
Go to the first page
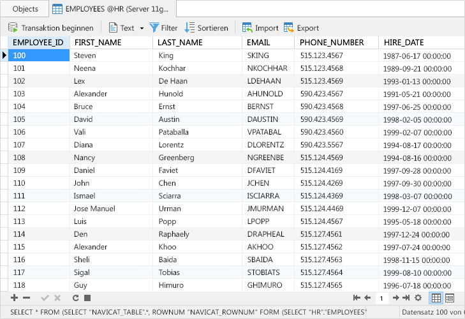357,298
